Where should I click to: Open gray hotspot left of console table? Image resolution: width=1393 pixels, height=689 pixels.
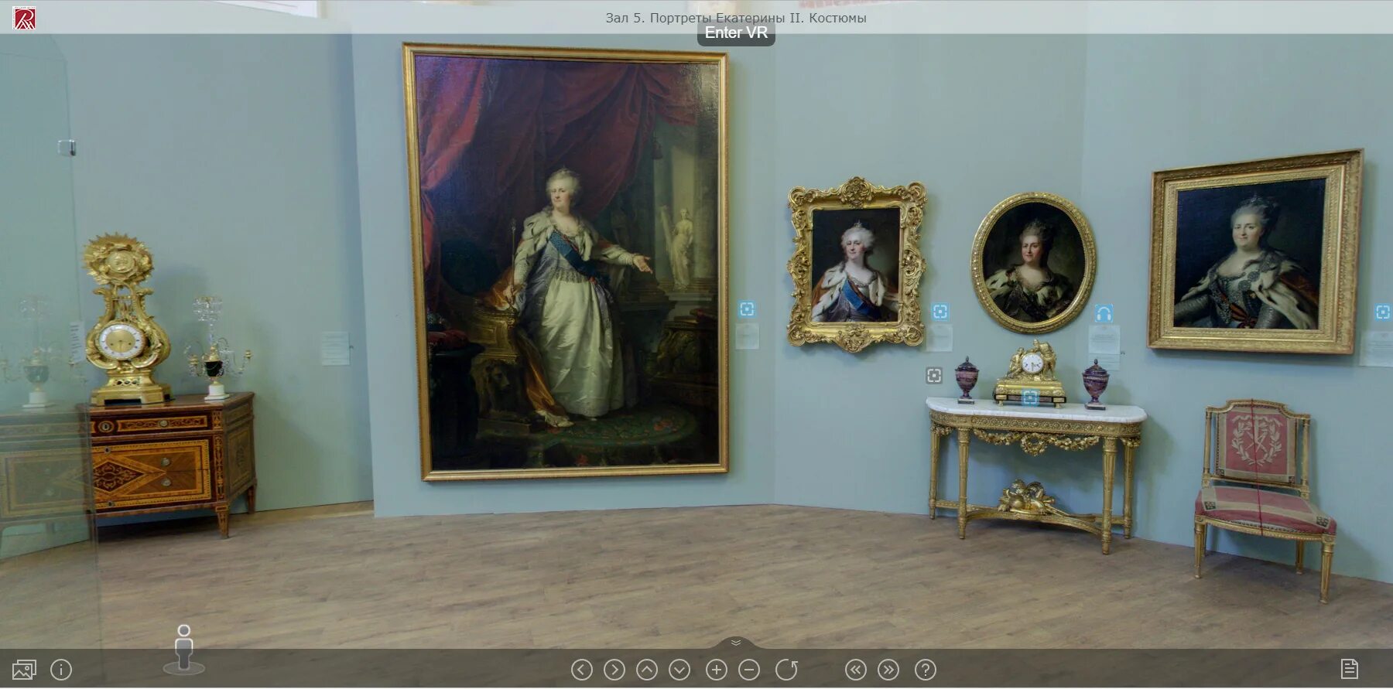934,376
